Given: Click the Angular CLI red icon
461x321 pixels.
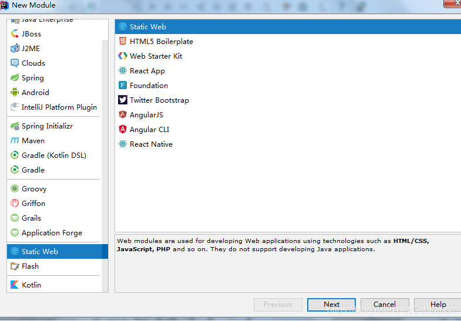Looking at the screenshot, I should tap(123, 129).
